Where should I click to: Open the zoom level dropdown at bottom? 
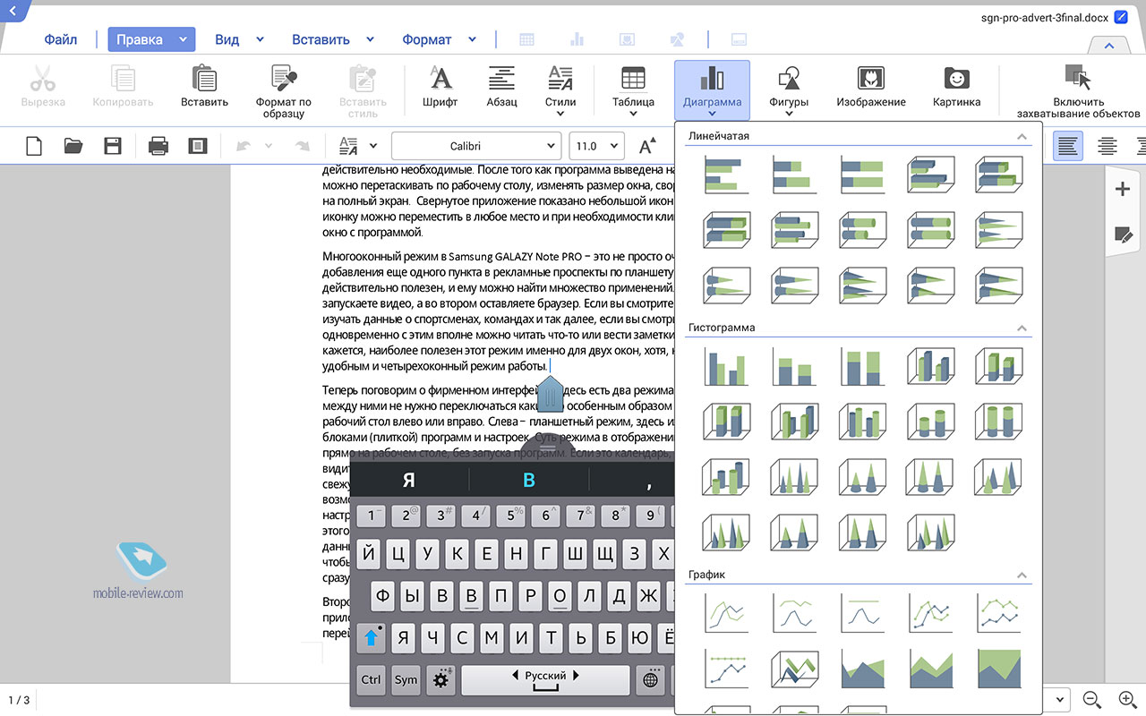tap(1061, 699)
